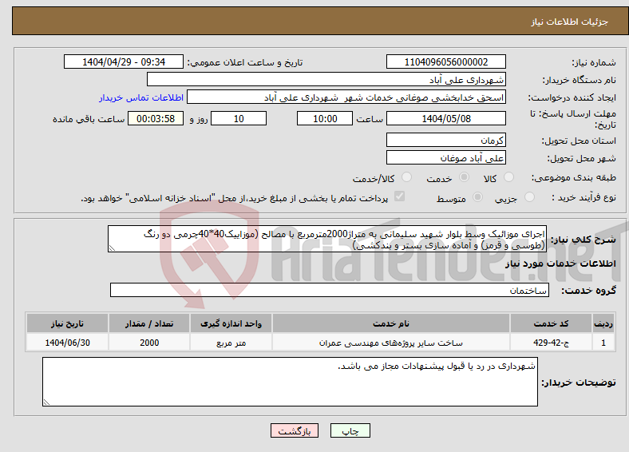Click the چاپ print button
The image size is (629, 452).
[x=350, y=430]
